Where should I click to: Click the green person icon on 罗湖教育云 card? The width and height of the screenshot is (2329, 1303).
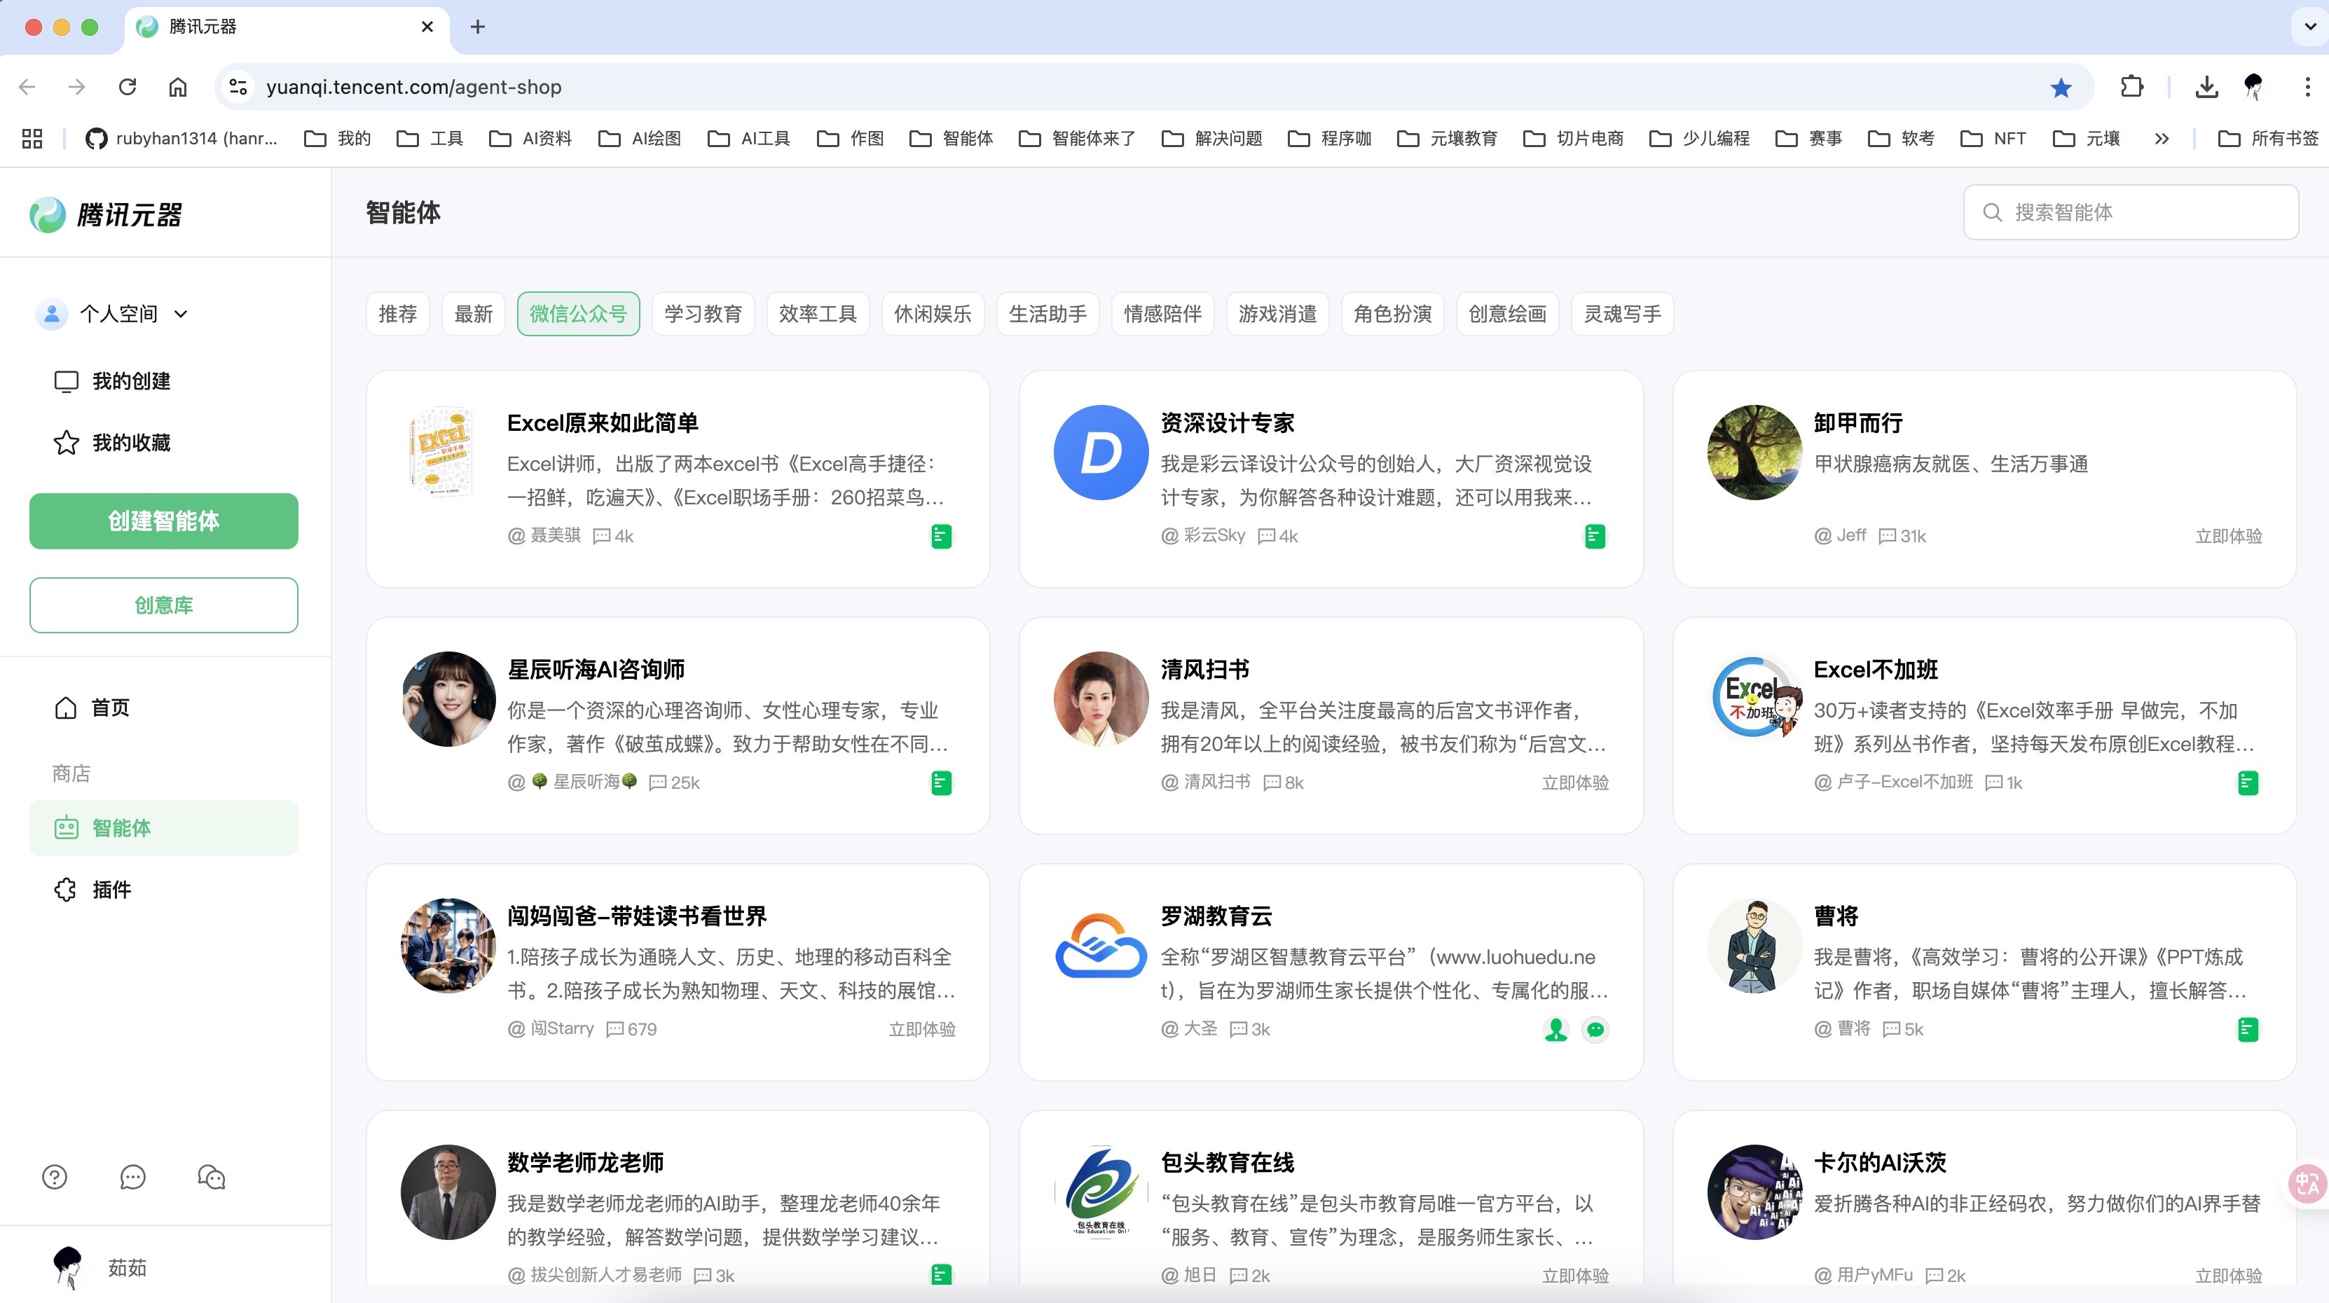click(1556, 1029)
